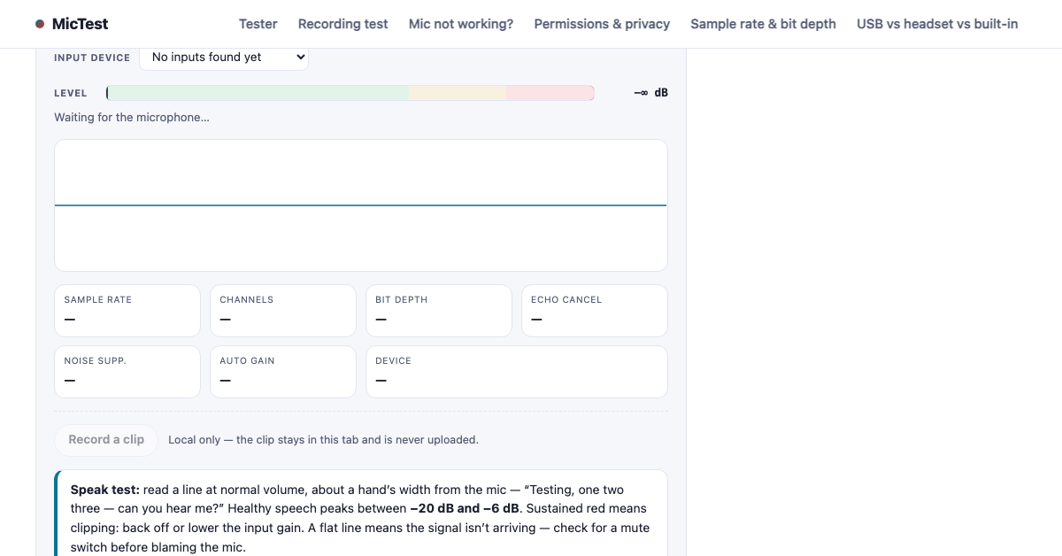1062x556 pixels.
Task: Click the bold '−20 dB and −6 dB' text
Action: pyautogui.click(x=466, y=509)
